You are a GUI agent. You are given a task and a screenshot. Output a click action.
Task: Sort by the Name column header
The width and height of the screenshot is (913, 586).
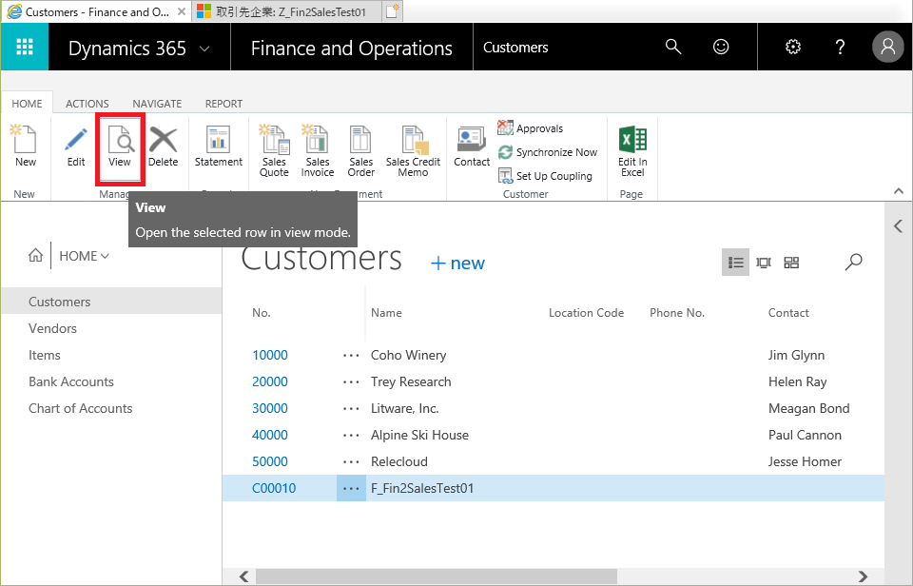(x=386, y=313)
